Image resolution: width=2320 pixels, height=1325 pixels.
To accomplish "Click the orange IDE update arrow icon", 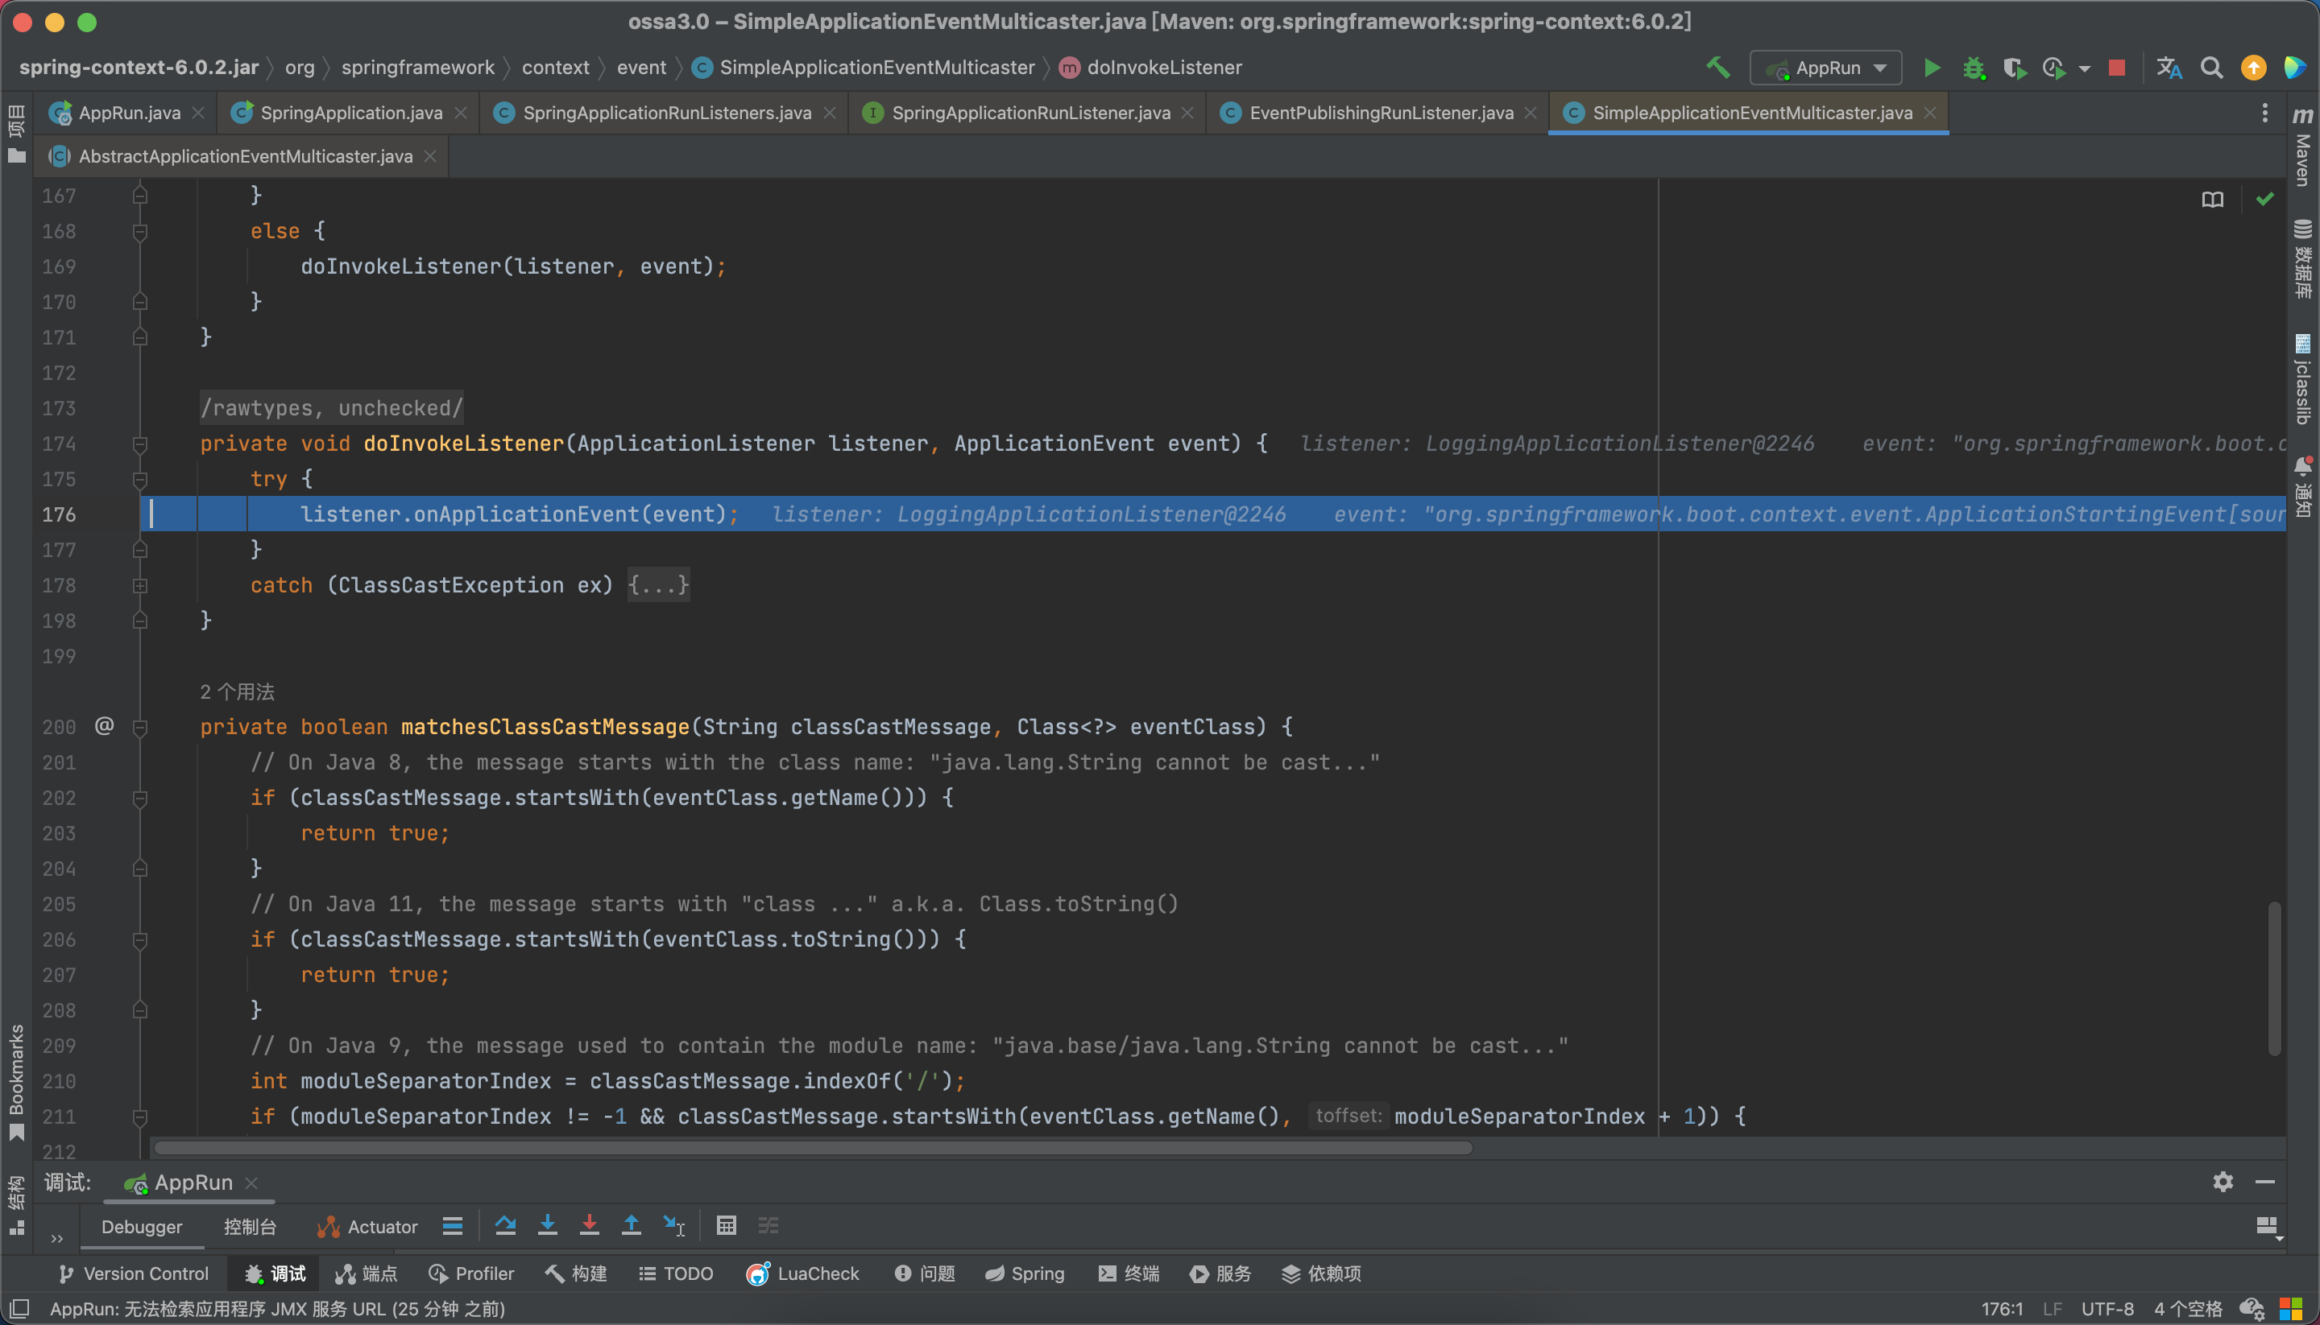I will [x=2253, y=68].
